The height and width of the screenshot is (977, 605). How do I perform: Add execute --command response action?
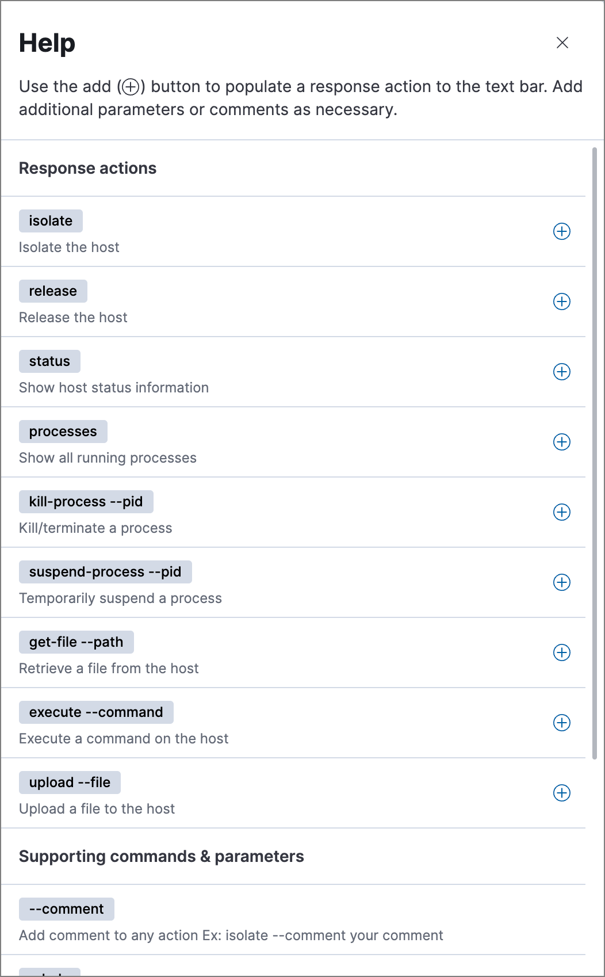(562, 723)
